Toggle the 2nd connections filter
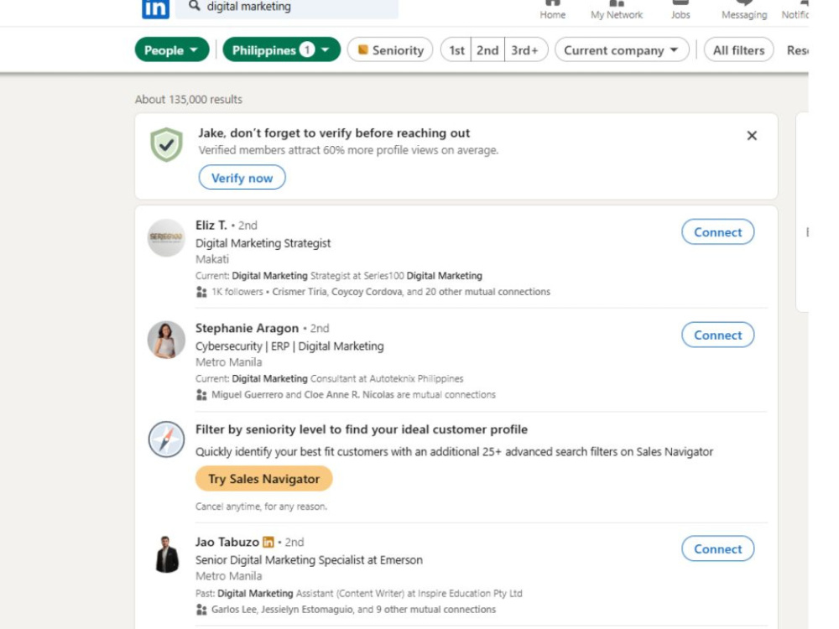 coord(487,49)
